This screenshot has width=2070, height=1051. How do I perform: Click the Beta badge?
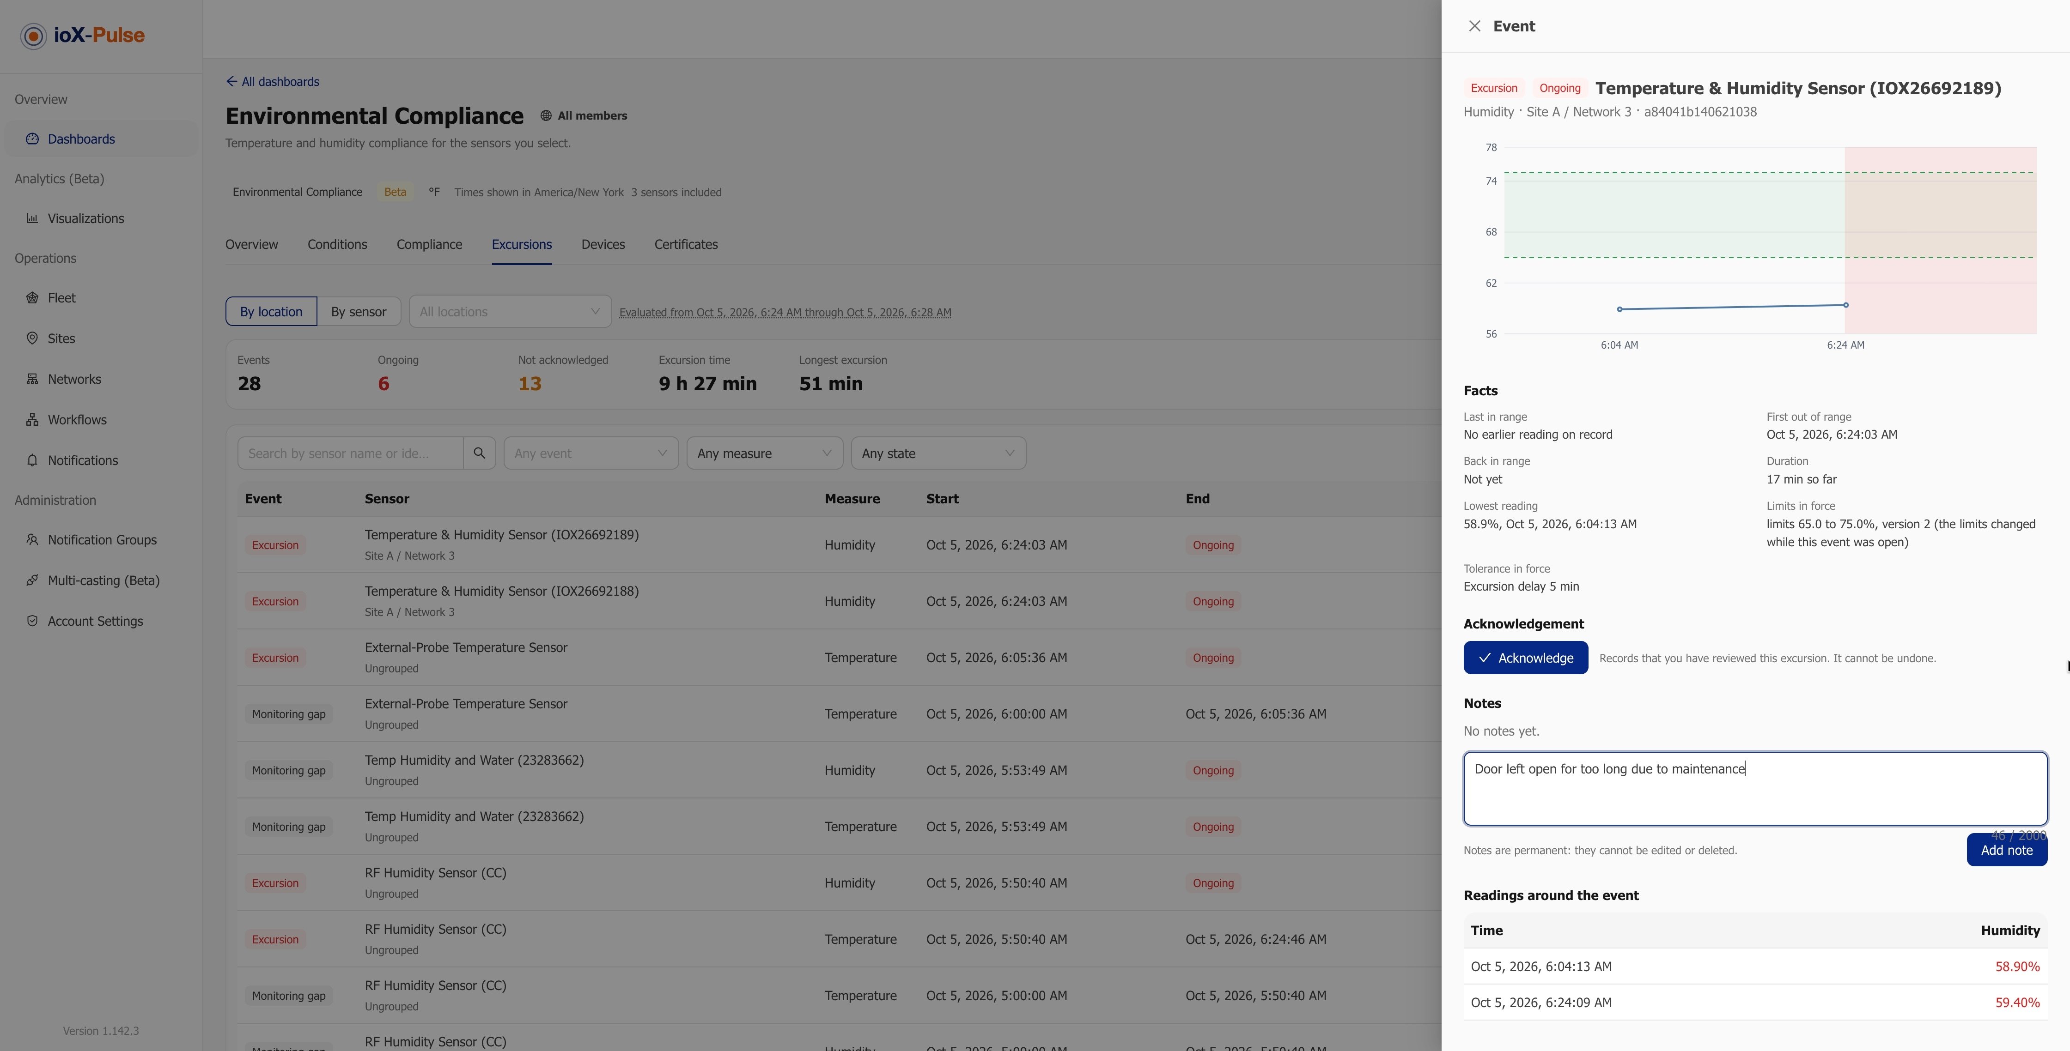pos(395,192)
